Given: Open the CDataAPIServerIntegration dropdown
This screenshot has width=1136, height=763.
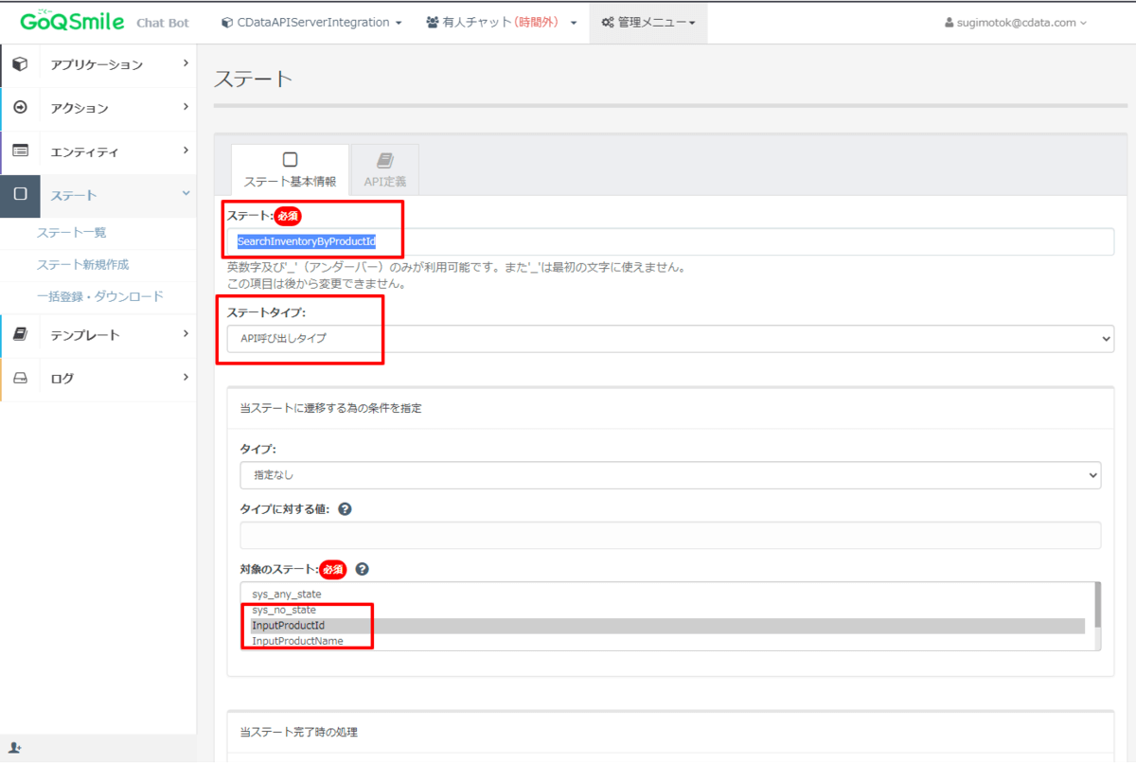Looking at the screenshot, I should 311,22.
